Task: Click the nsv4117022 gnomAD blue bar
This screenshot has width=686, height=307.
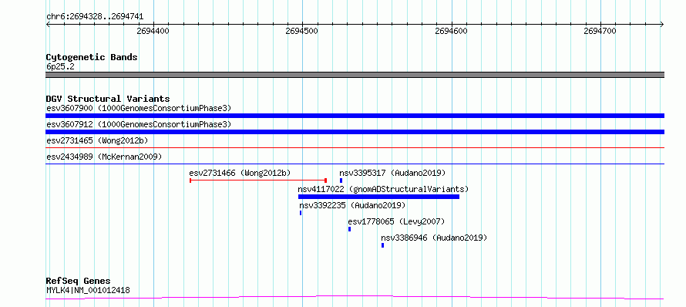Action: click(x=378, y=197)
